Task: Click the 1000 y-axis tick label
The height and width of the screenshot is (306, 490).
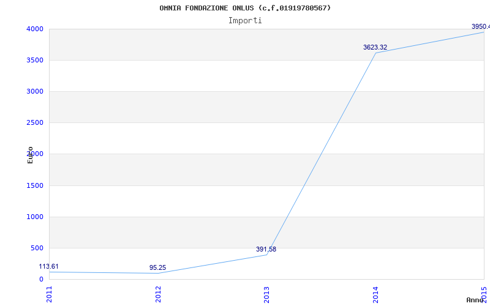Action: tap(35, 217)
